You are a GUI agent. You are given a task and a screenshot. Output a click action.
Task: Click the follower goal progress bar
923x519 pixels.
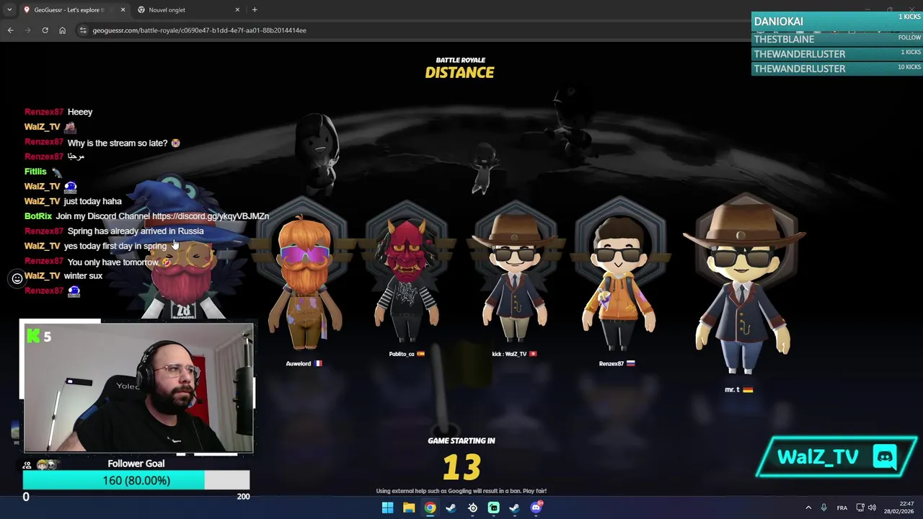[x=136, y=480]
